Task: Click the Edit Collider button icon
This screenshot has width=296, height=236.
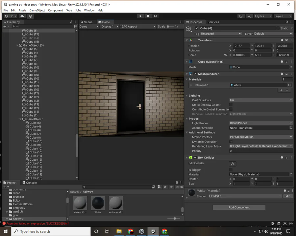Action: (233, 164)
